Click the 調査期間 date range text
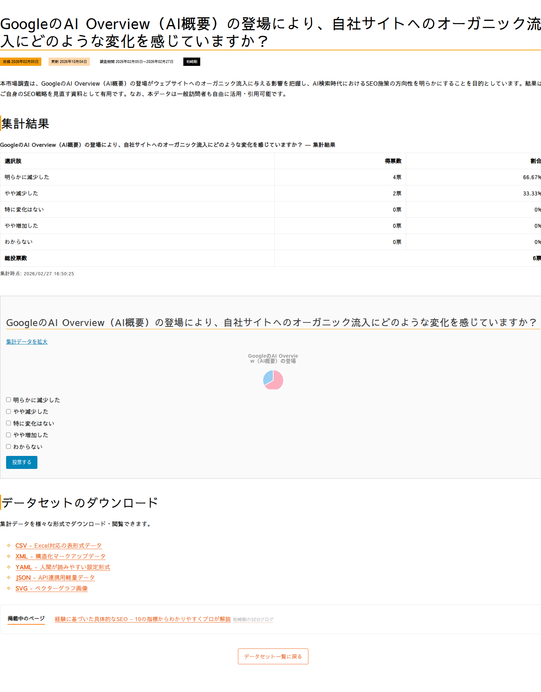 point(137,62)
